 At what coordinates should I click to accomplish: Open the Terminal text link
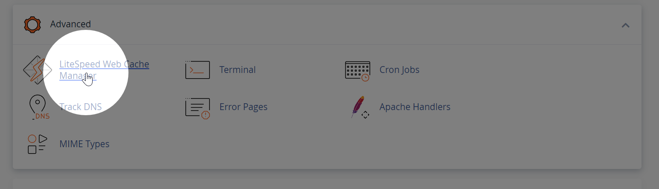click(x=237, y=70)
